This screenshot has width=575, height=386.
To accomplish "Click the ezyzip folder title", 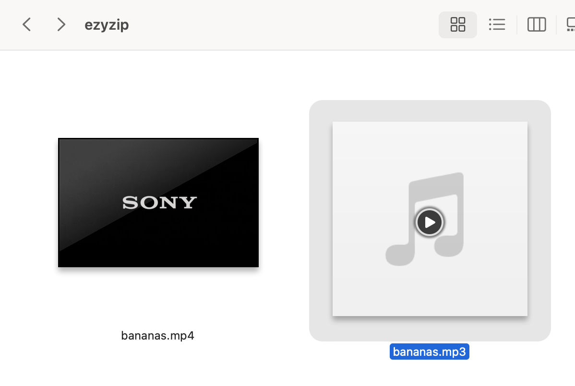I will [x=107, y=25].
